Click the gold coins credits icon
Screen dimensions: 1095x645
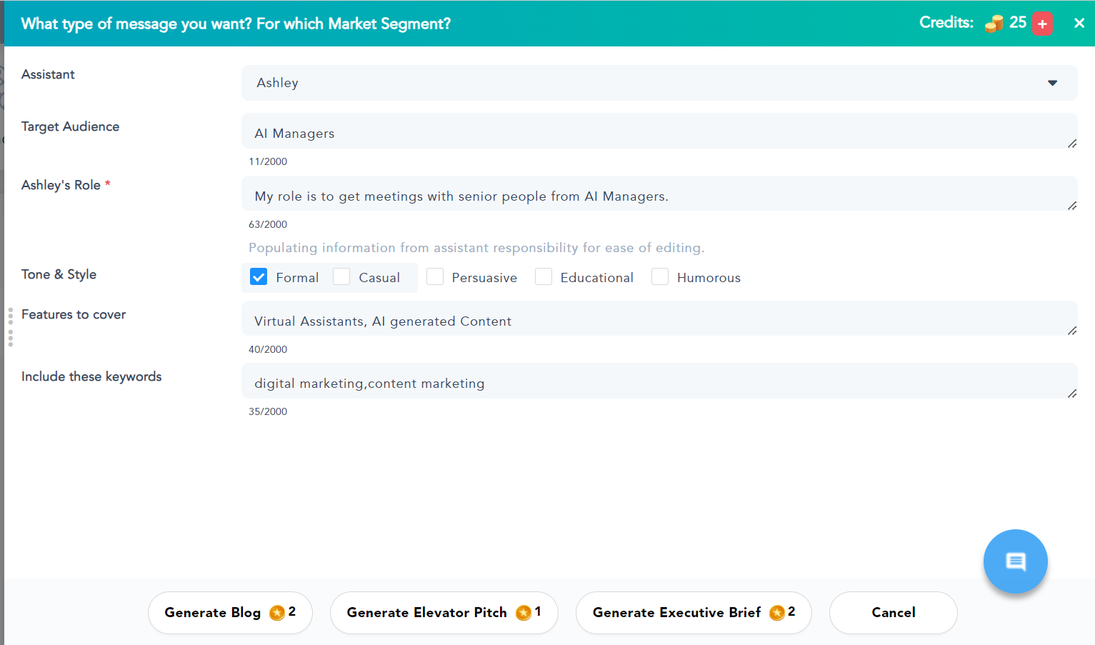coord(994,24)
